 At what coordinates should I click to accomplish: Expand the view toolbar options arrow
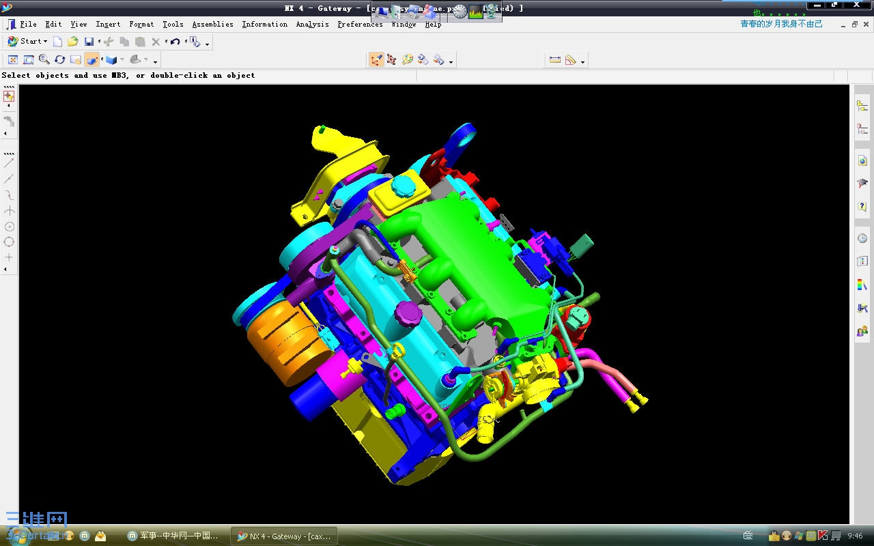[x=156, y=63]
